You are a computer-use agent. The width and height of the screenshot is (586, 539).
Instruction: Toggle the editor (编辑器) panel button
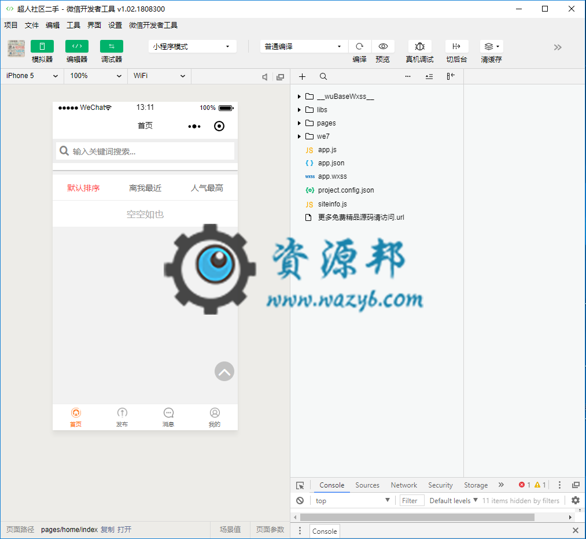click(77, 46)
